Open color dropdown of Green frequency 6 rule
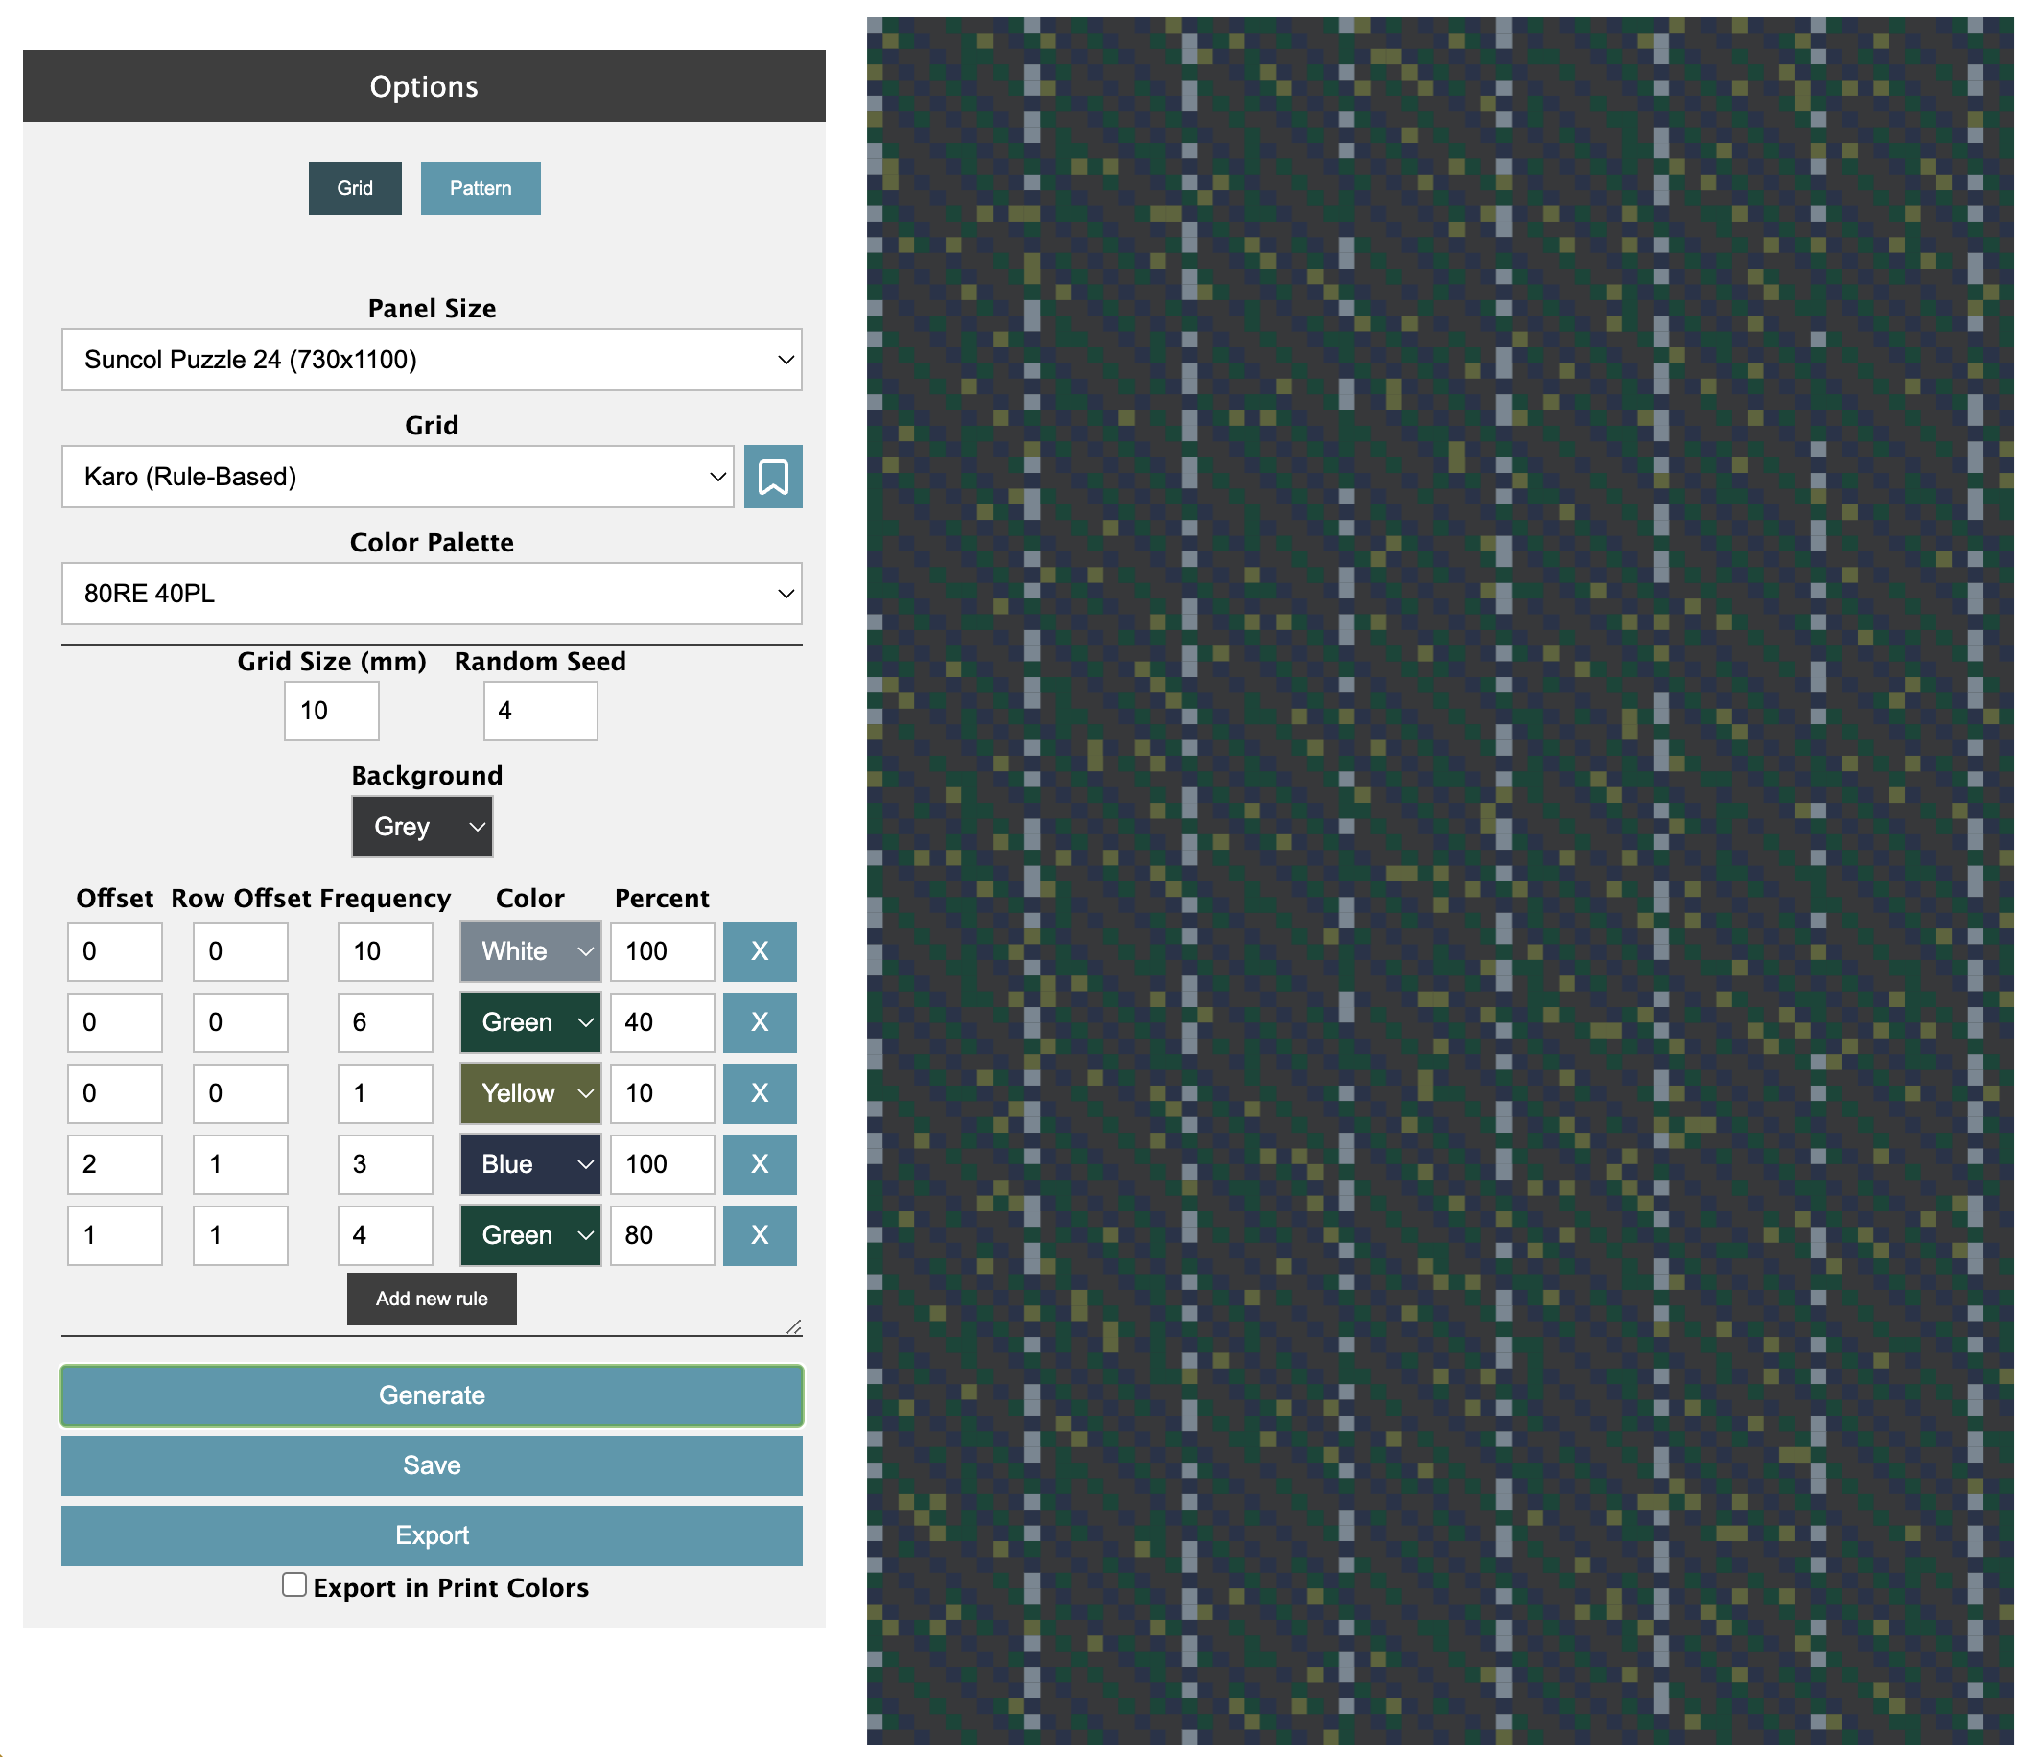Viewport: 2041px width, 1757px height. 530,1022
